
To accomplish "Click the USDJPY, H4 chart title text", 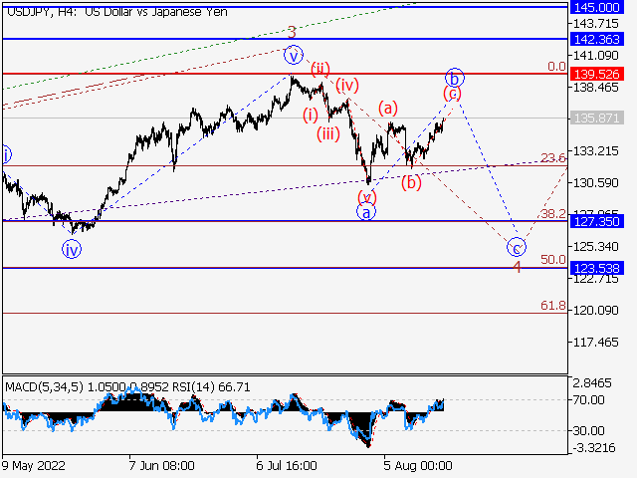I will pyautogui.click(x=117, y=12).
